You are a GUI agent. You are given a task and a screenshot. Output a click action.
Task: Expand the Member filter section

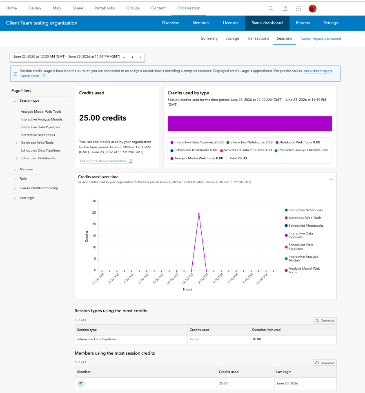click(x=26, y=170)
